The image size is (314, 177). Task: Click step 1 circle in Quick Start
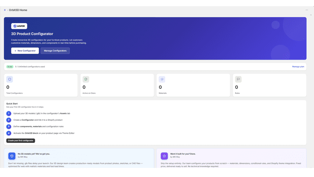(9, 114)
